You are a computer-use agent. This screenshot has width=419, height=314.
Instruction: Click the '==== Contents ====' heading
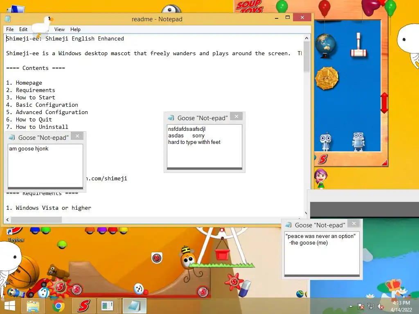pos(36,68)
